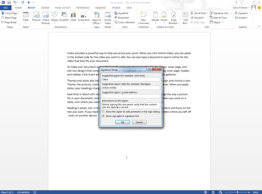
Task: Switch to Print Layout view in status bar
Action: point(213,192)
